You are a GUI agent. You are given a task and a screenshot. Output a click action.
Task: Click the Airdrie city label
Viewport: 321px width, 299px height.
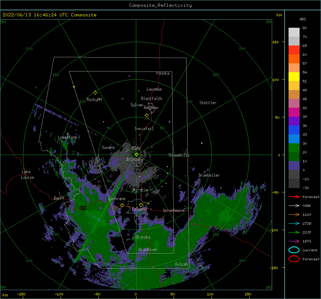[141, 190]
